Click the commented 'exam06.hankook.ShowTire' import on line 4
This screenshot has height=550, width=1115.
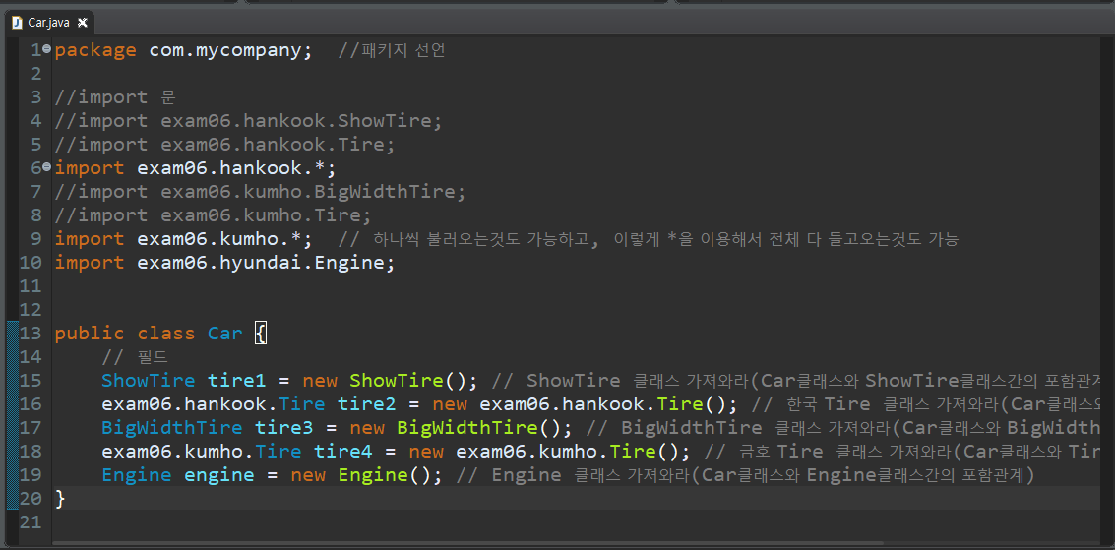295,121
